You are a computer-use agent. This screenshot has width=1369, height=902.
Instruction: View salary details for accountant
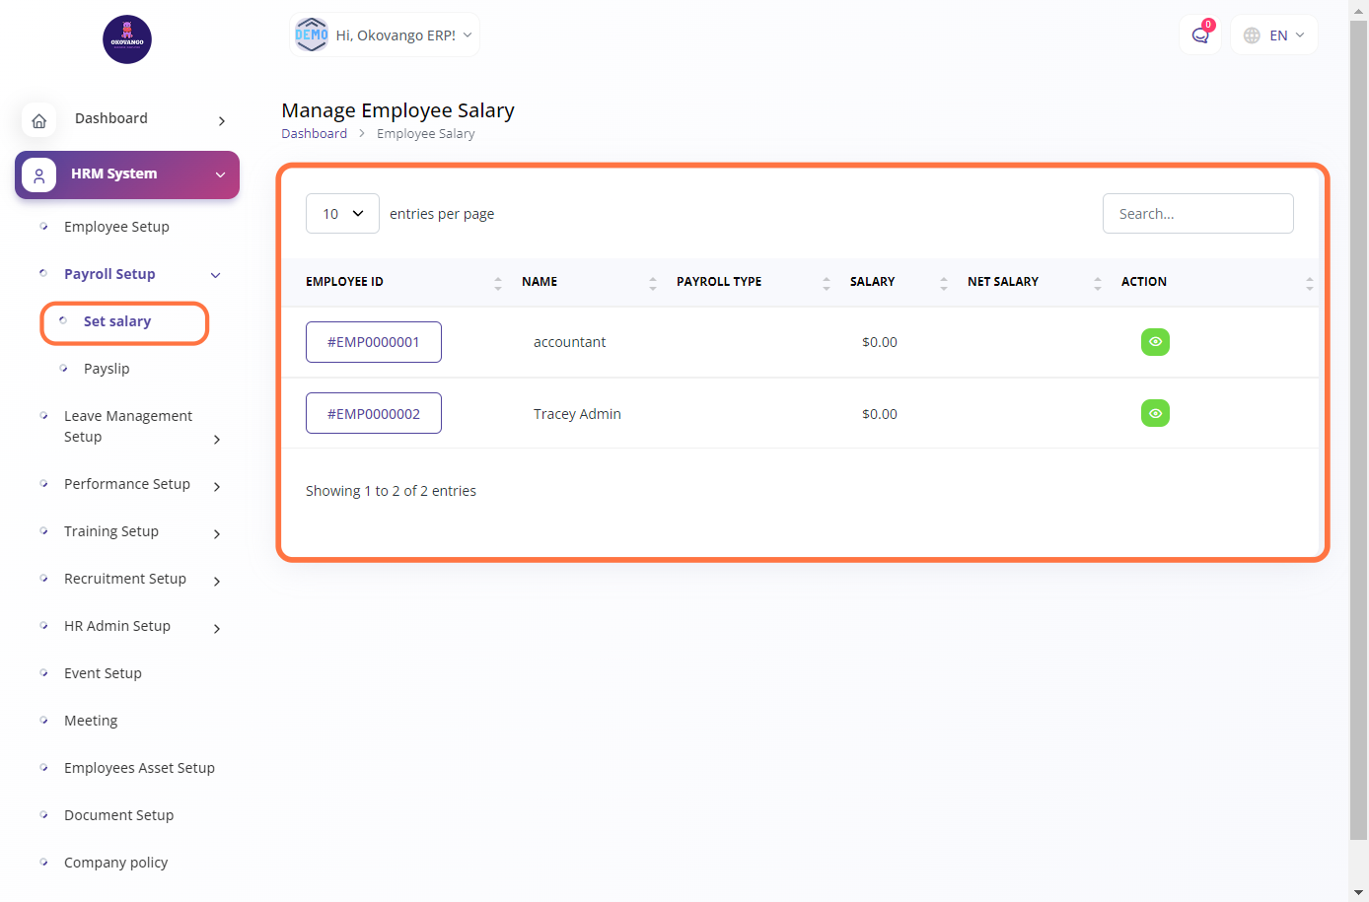click(x=1155, y=342)
